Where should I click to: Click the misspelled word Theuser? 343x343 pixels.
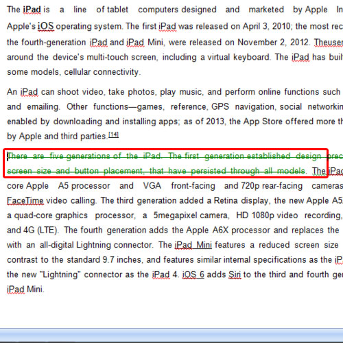click(x=329, y=43)
